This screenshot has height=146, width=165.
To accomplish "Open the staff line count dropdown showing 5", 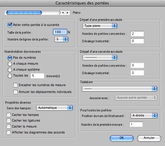I will click(x=61, y=39).
